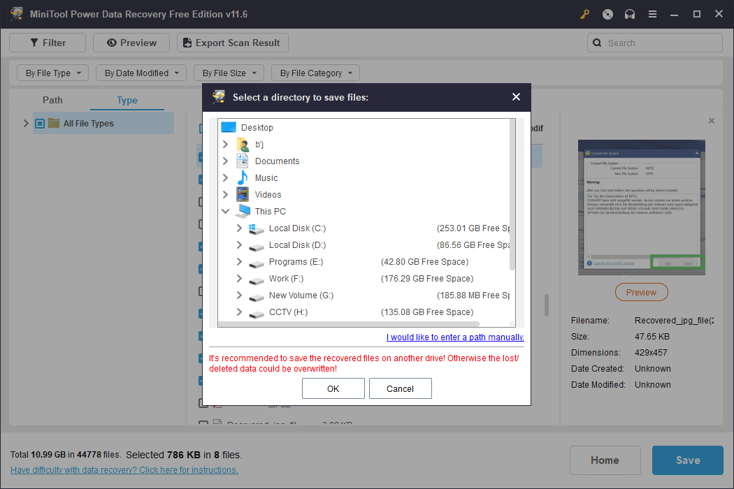734x489 pixels.
Task: Click Export Scan Result button
Action: coord(232,43)
